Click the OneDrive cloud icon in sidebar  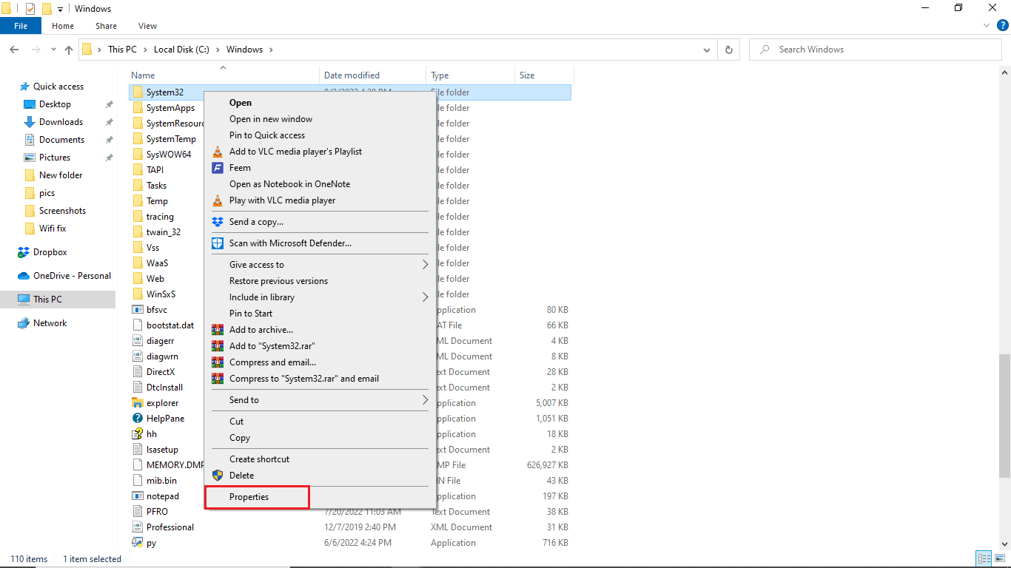24,276
